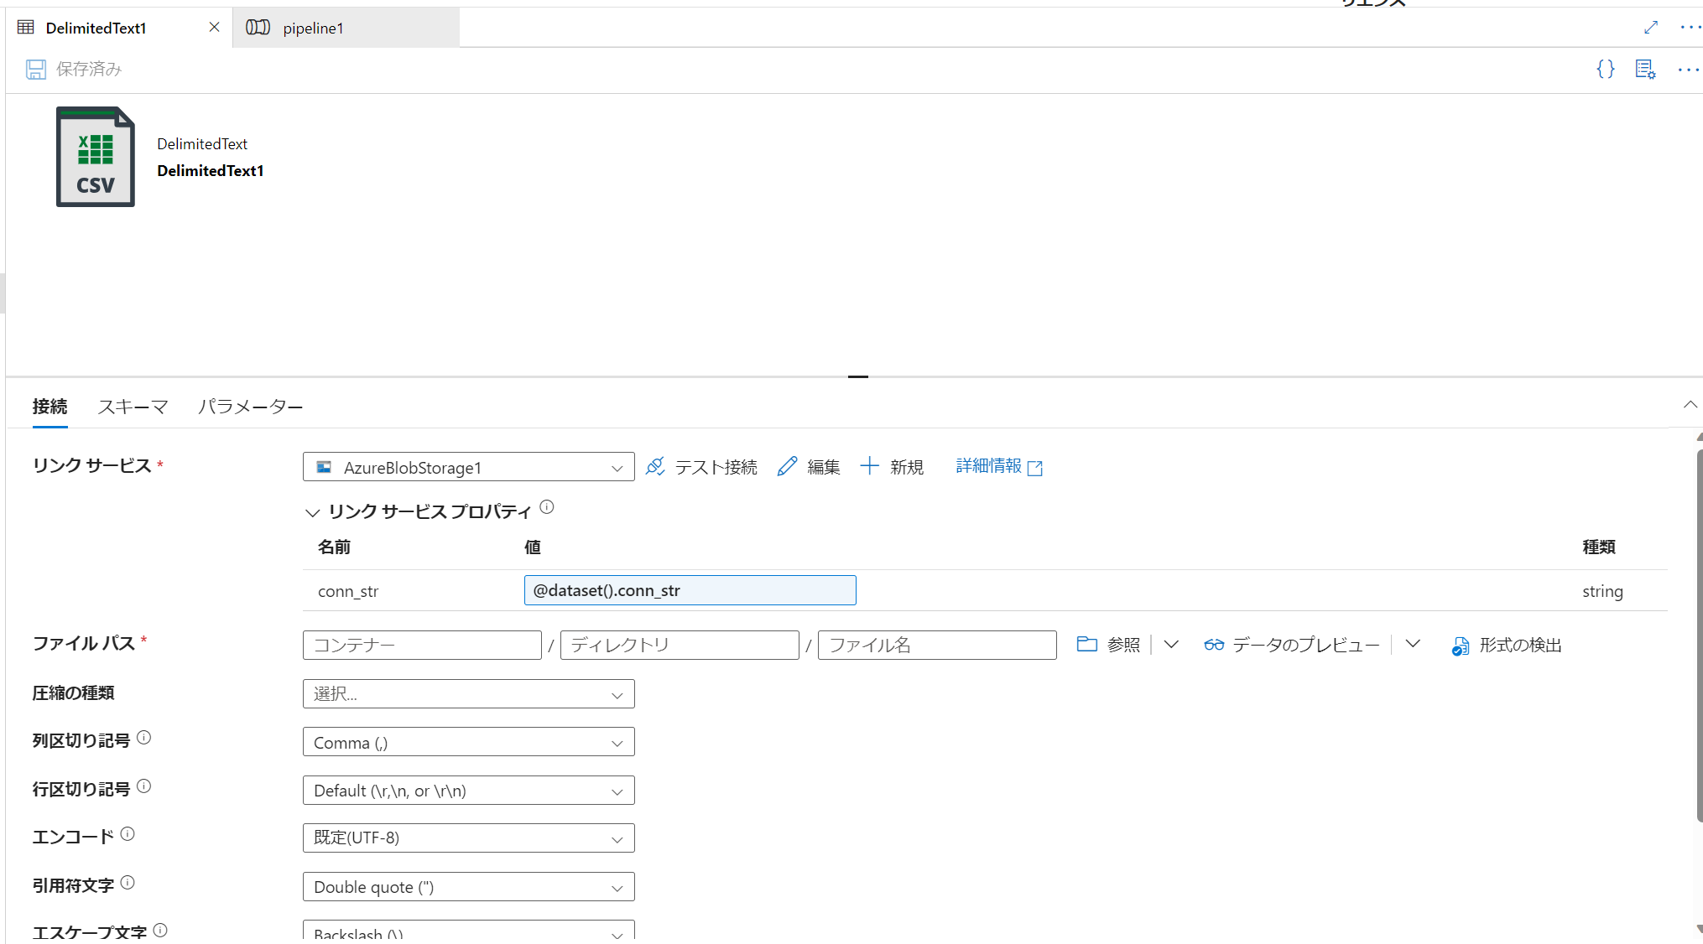This screenshot has height=944, width=1703.
Task: Open the 圧縮の種類 dropdown
Action: [468, 694]
